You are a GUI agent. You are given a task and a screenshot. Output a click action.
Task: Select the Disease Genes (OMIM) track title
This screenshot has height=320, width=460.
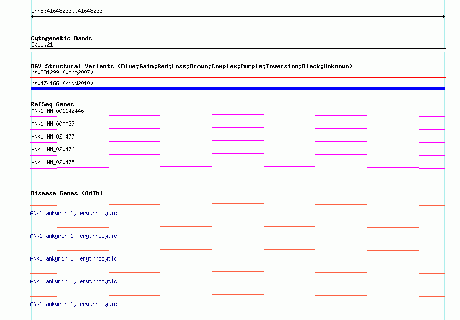[67, 193]
